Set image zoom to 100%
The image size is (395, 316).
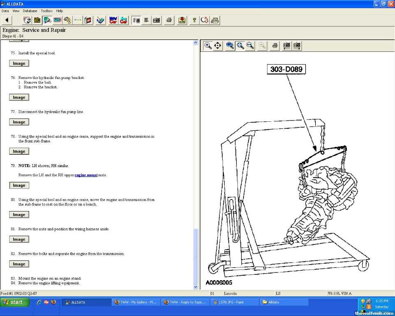[230, 46]
